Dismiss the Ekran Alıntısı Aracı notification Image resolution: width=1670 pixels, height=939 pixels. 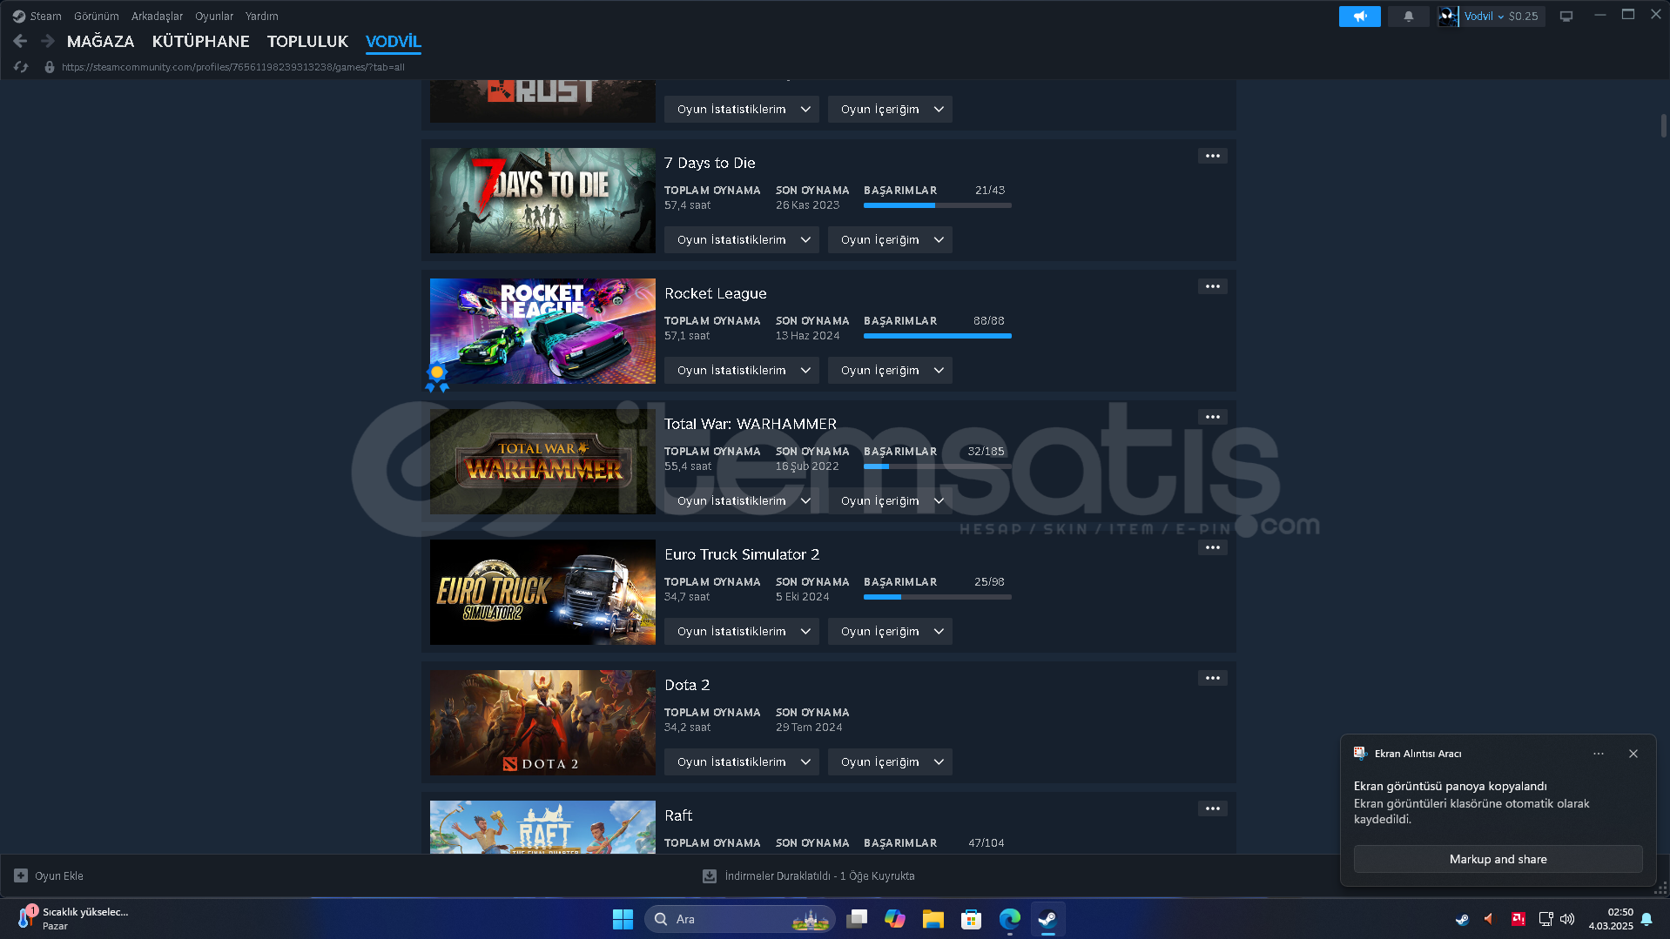1633,754
